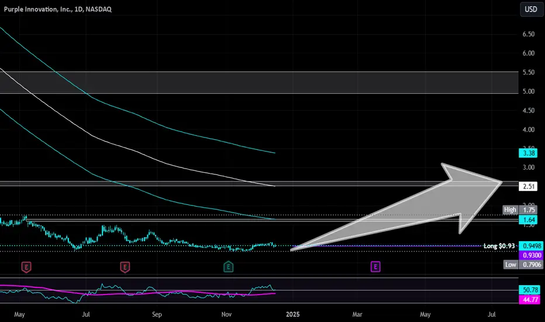Click the purple 0.9300 long price label
Image resolution: width=545 pixels, height=322 pixels.
pos(531,255)
